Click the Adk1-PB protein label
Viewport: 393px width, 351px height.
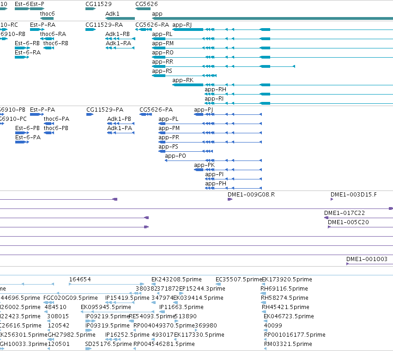119,119
